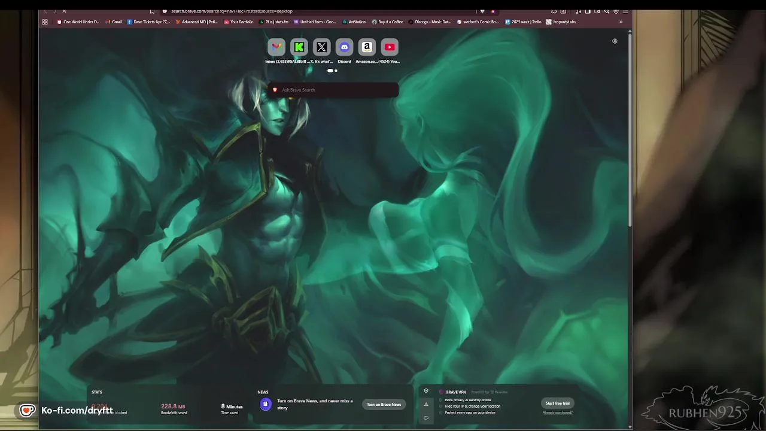Viewport: 766px width, 431px height.
Task: Open the Buy a Coffee bookmark
Action: (388, 22)
